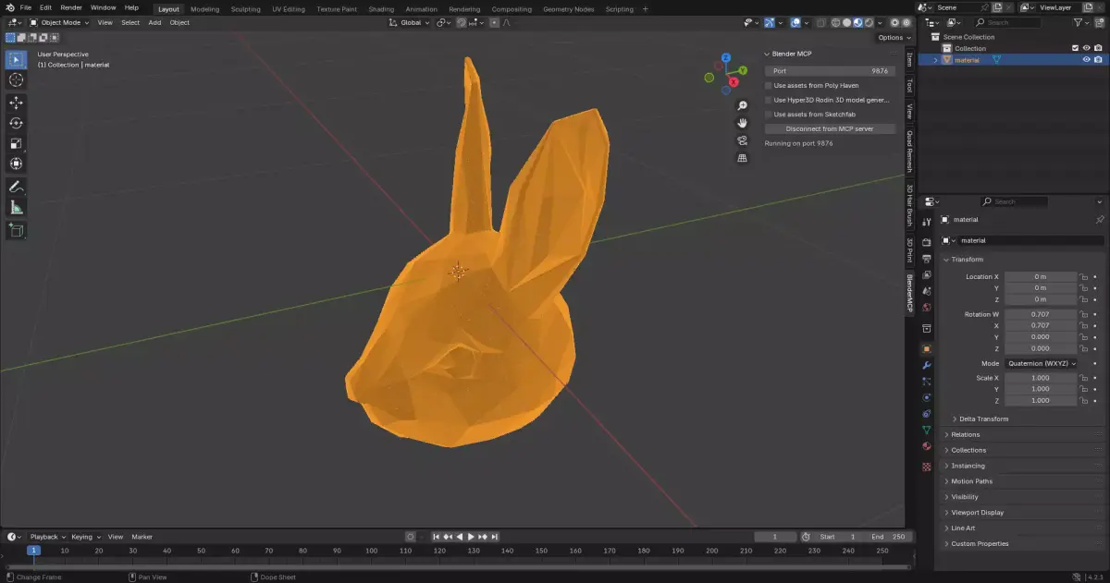
Task: Jump to the timeline start frame
Action: pos(437,537)
